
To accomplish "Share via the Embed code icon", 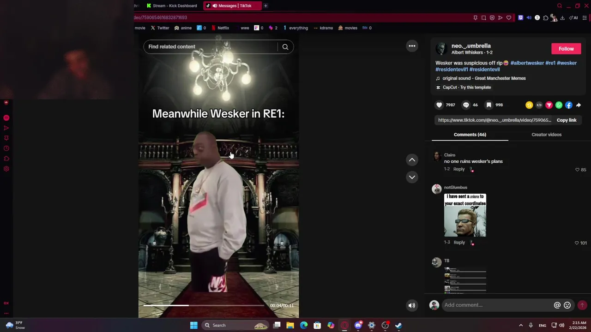I will pyautogui.click(x=539, y=105).
